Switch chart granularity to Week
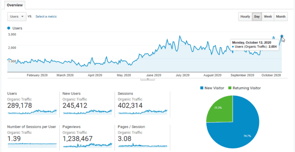Screen dimensions: 295x152 pos(268,16)
